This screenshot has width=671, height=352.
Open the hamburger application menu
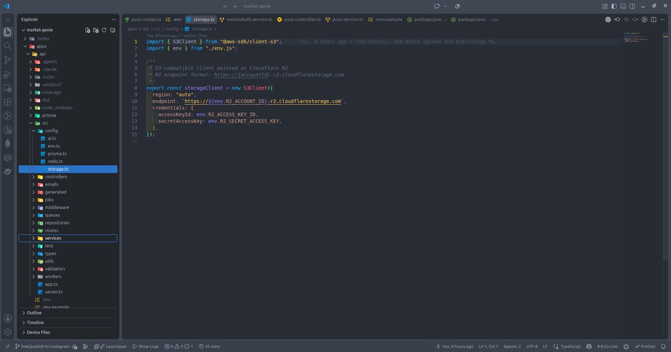[7, 19]
